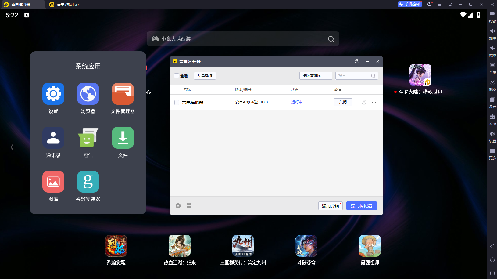The width and height of the screenshot is (497, 279).
Task: Open the 设置 app in the 系统应用 folder
Action: [x=53, y=94]
